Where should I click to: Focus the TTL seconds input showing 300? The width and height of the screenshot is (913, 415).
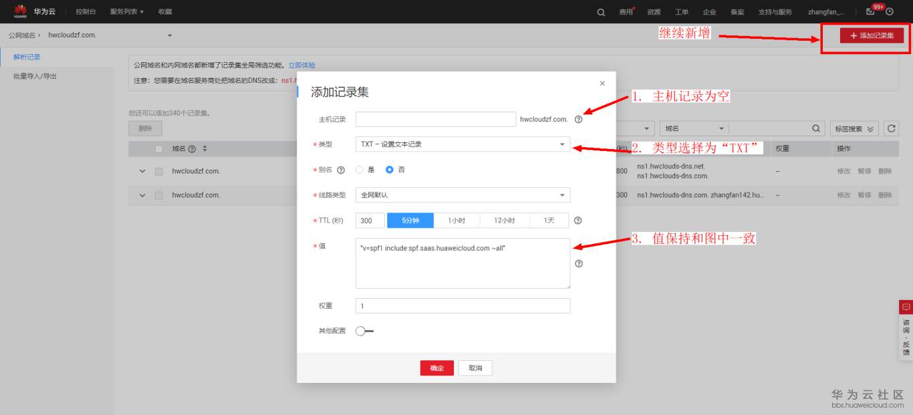point(370,221)
